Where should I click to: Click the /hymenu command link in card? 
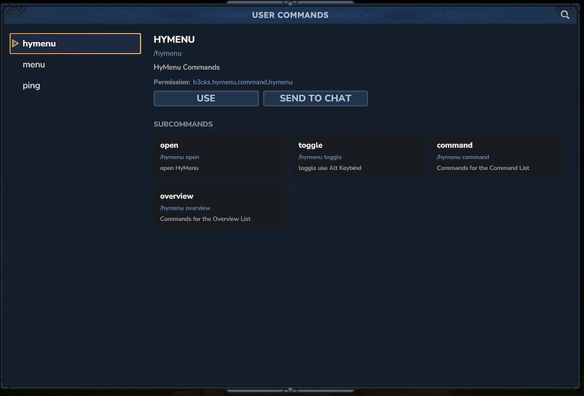463,157
